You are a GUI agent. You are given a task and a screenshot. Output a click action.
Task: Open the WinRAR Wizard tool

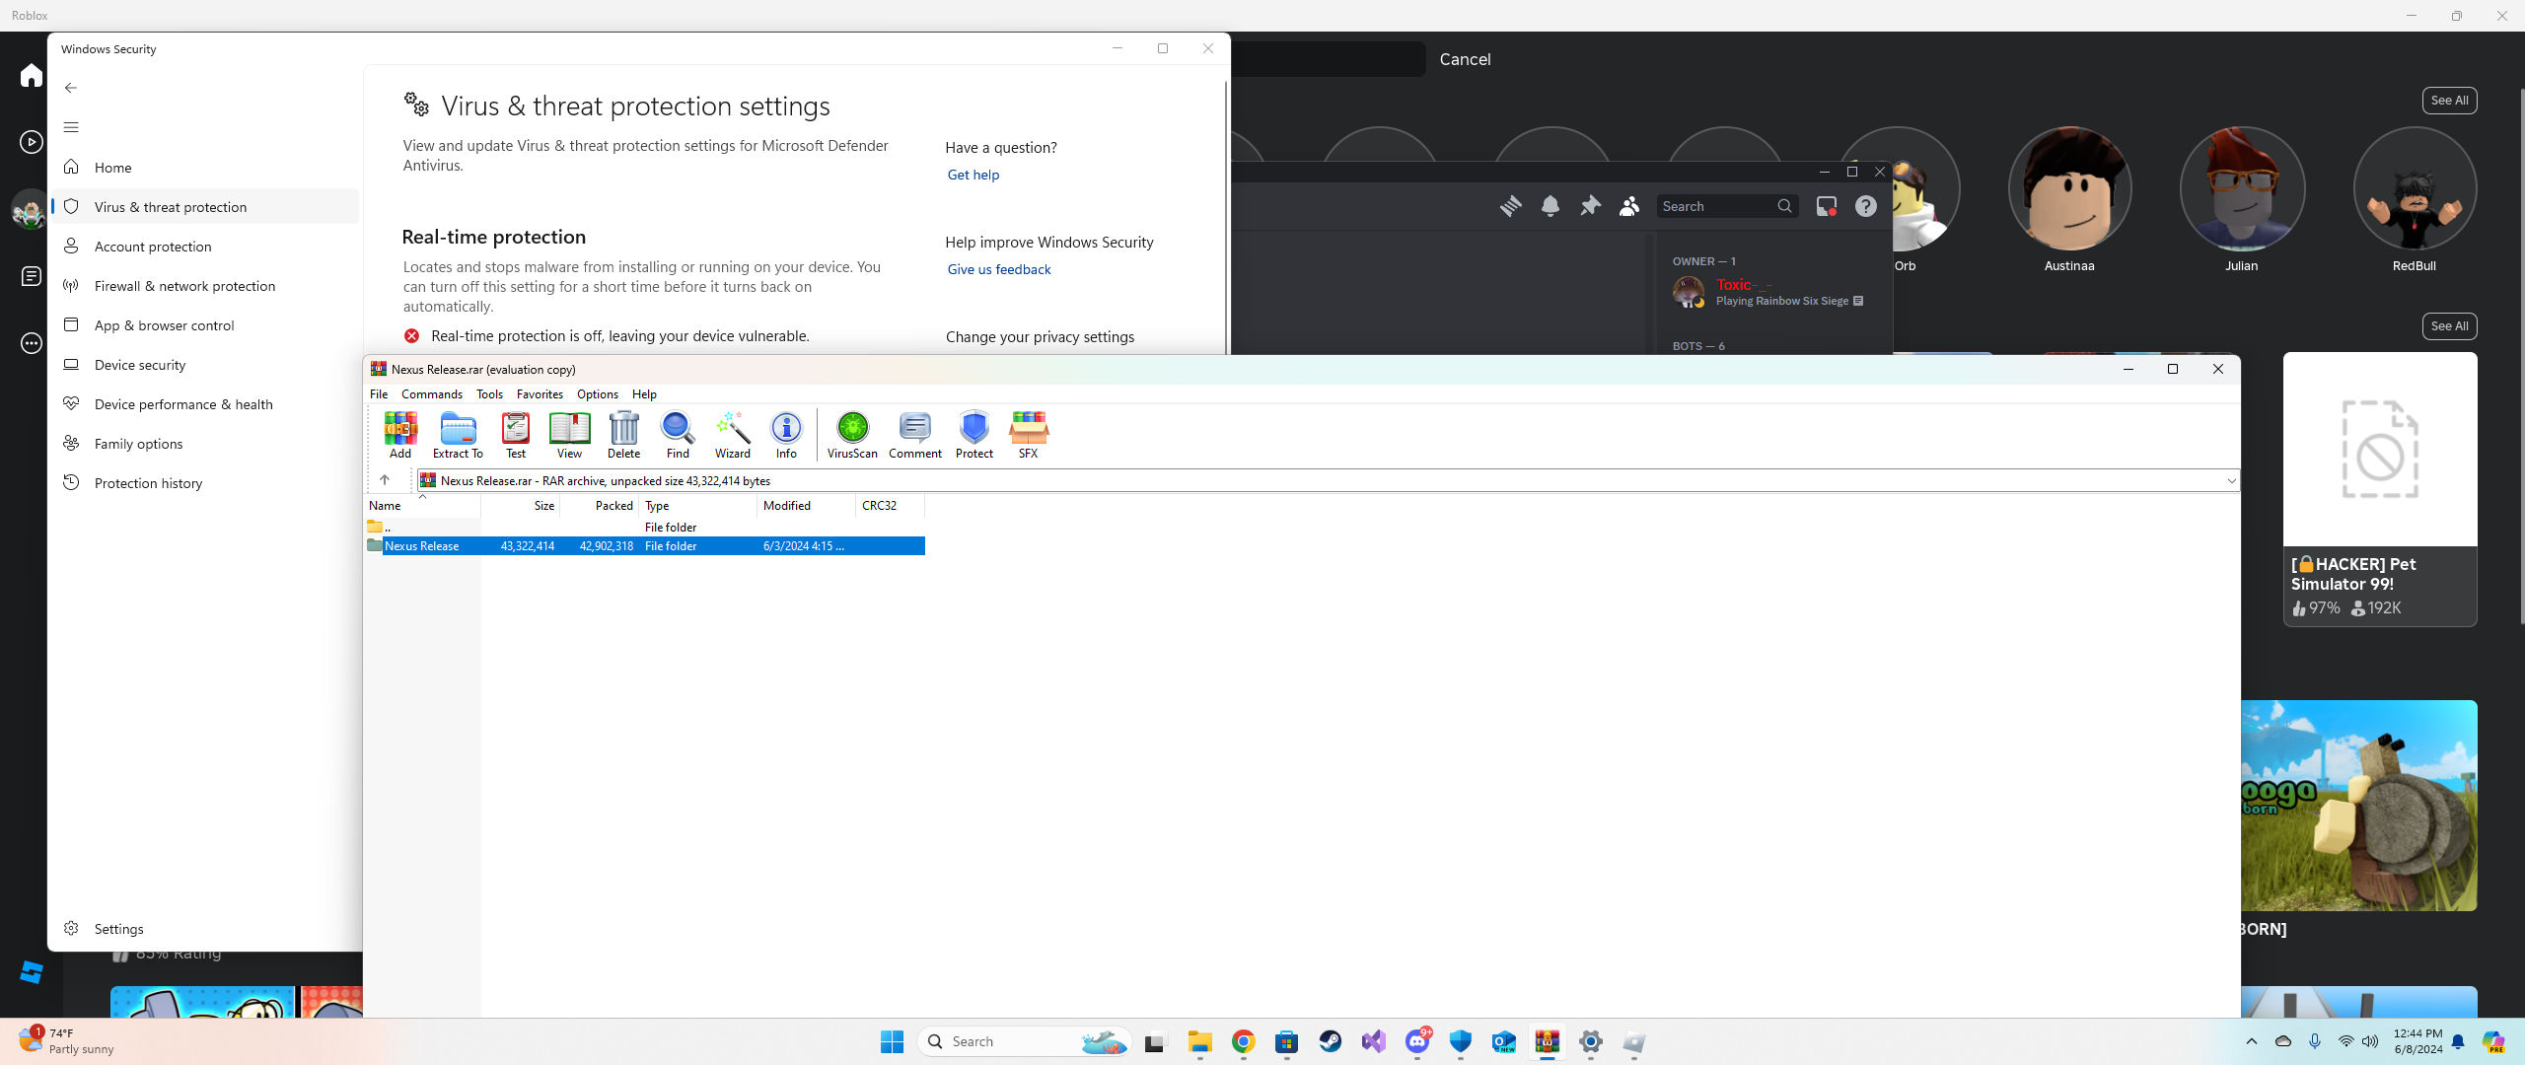732,434
